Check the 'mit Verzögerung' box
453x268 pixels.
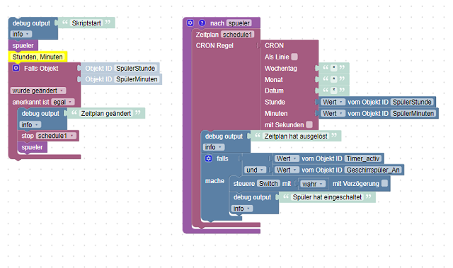pyautogui.click(x=384, y=183)
